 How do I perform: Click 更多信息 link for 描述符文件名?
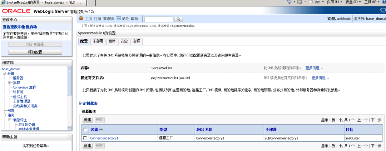[320, 78]
